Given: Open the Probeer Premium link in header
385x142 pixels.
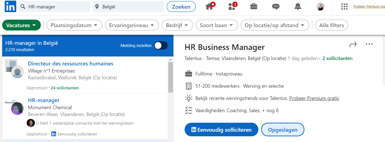Looking at the screenshot, I should [x=369, y=7].
